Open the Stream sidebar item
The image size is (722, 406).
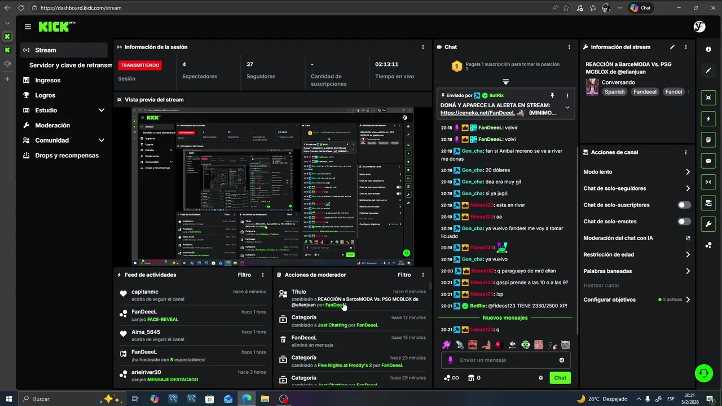[63, 50]
